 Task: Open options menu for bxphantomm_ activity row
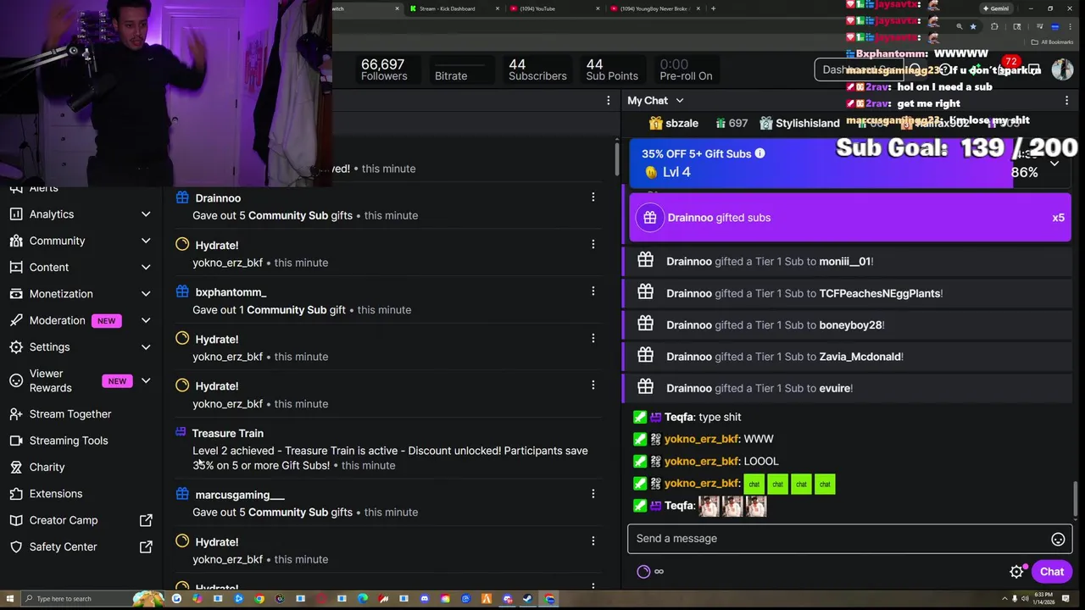[x=593, y=291]
